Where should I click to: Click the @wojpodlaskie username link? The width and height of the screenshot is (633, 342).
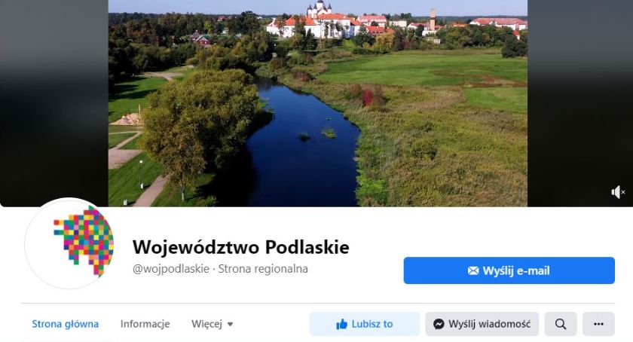(x=171, y=268)
